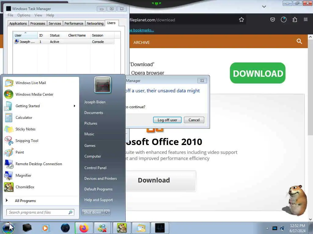
Task: Click the taskbar clock showing 12:52 PM
Action: pyautogui.click(x=297, y=228)
